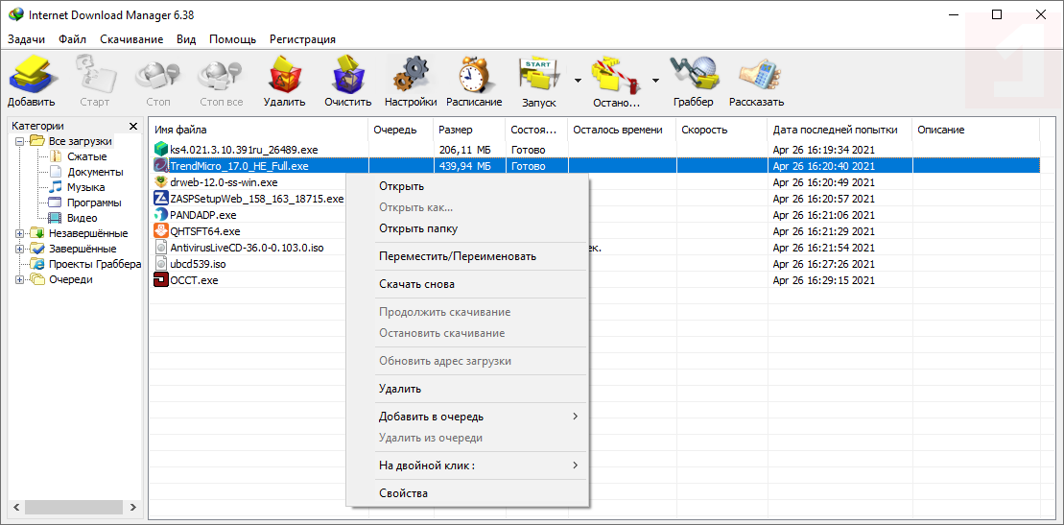This screenshot has height=525, width=1064.
Task: Expand the Очереди tree node
Action: click(19, 279)
